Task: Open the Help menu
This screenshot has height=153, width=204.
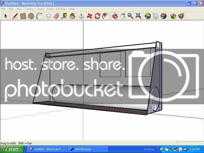Action: 72,9
